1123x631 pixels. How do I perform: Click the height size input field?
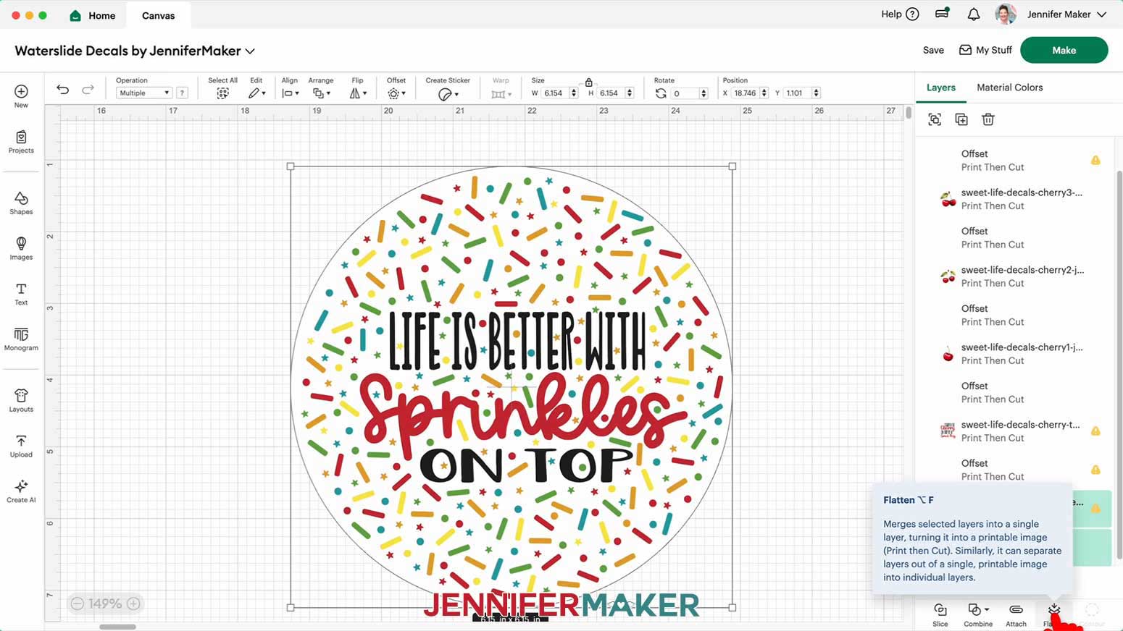(x=610, y=93)
